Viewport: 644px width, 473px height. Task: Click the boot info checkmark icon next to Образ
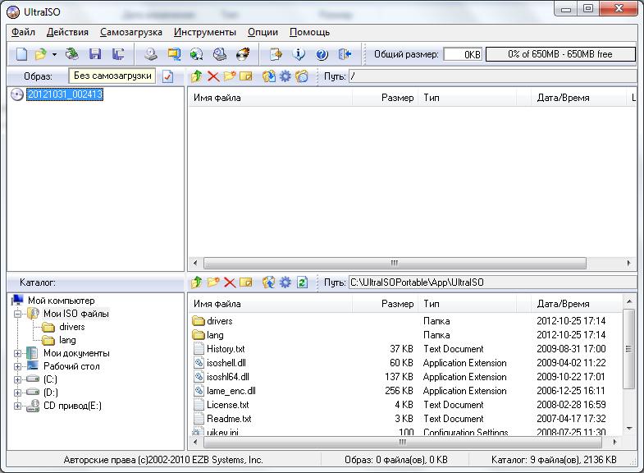pos(167,76)
